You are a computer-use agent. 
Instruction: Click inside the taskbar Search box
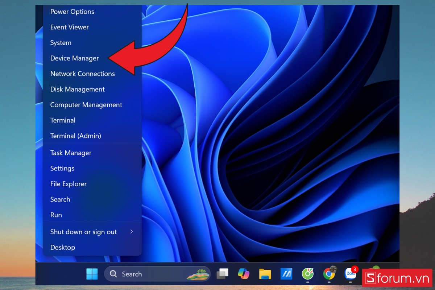tap(157, 274)
